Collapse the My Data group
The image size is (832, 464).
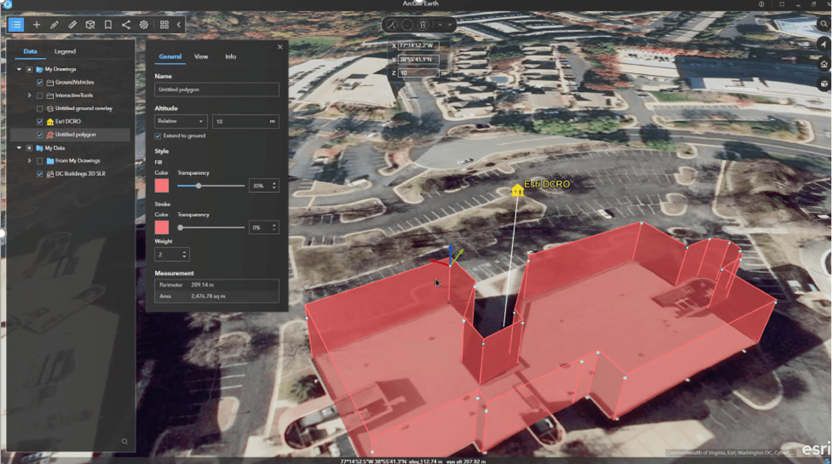pos(19,148)
